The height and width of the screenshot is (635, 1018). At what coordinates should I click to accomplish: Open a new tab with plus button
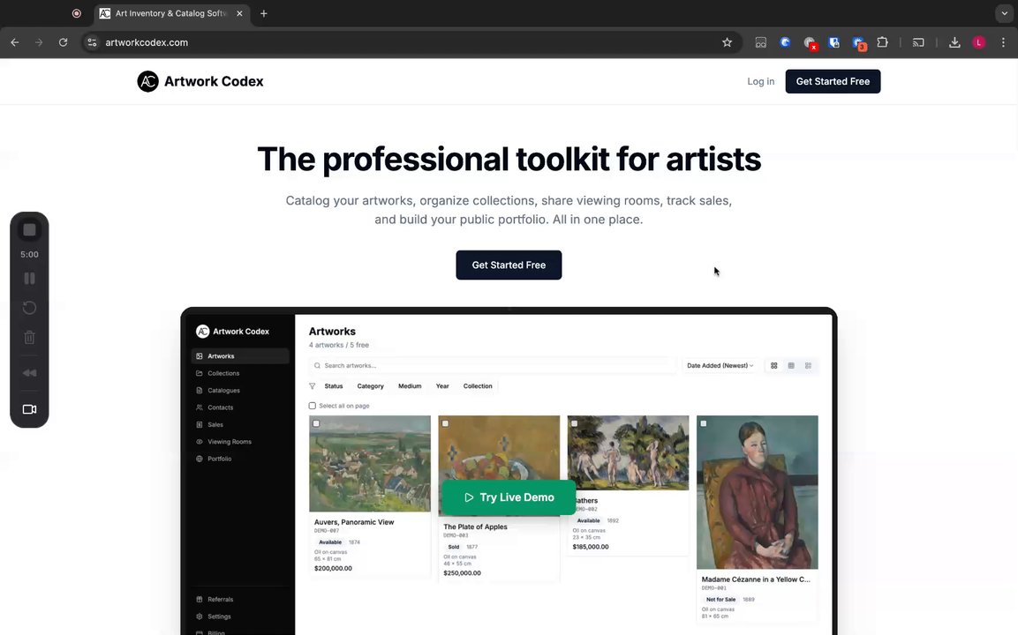[x=264, y=13]
